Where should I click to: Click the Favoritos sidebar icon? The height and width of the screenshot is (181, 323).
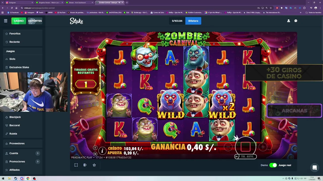tap(7, 33)
